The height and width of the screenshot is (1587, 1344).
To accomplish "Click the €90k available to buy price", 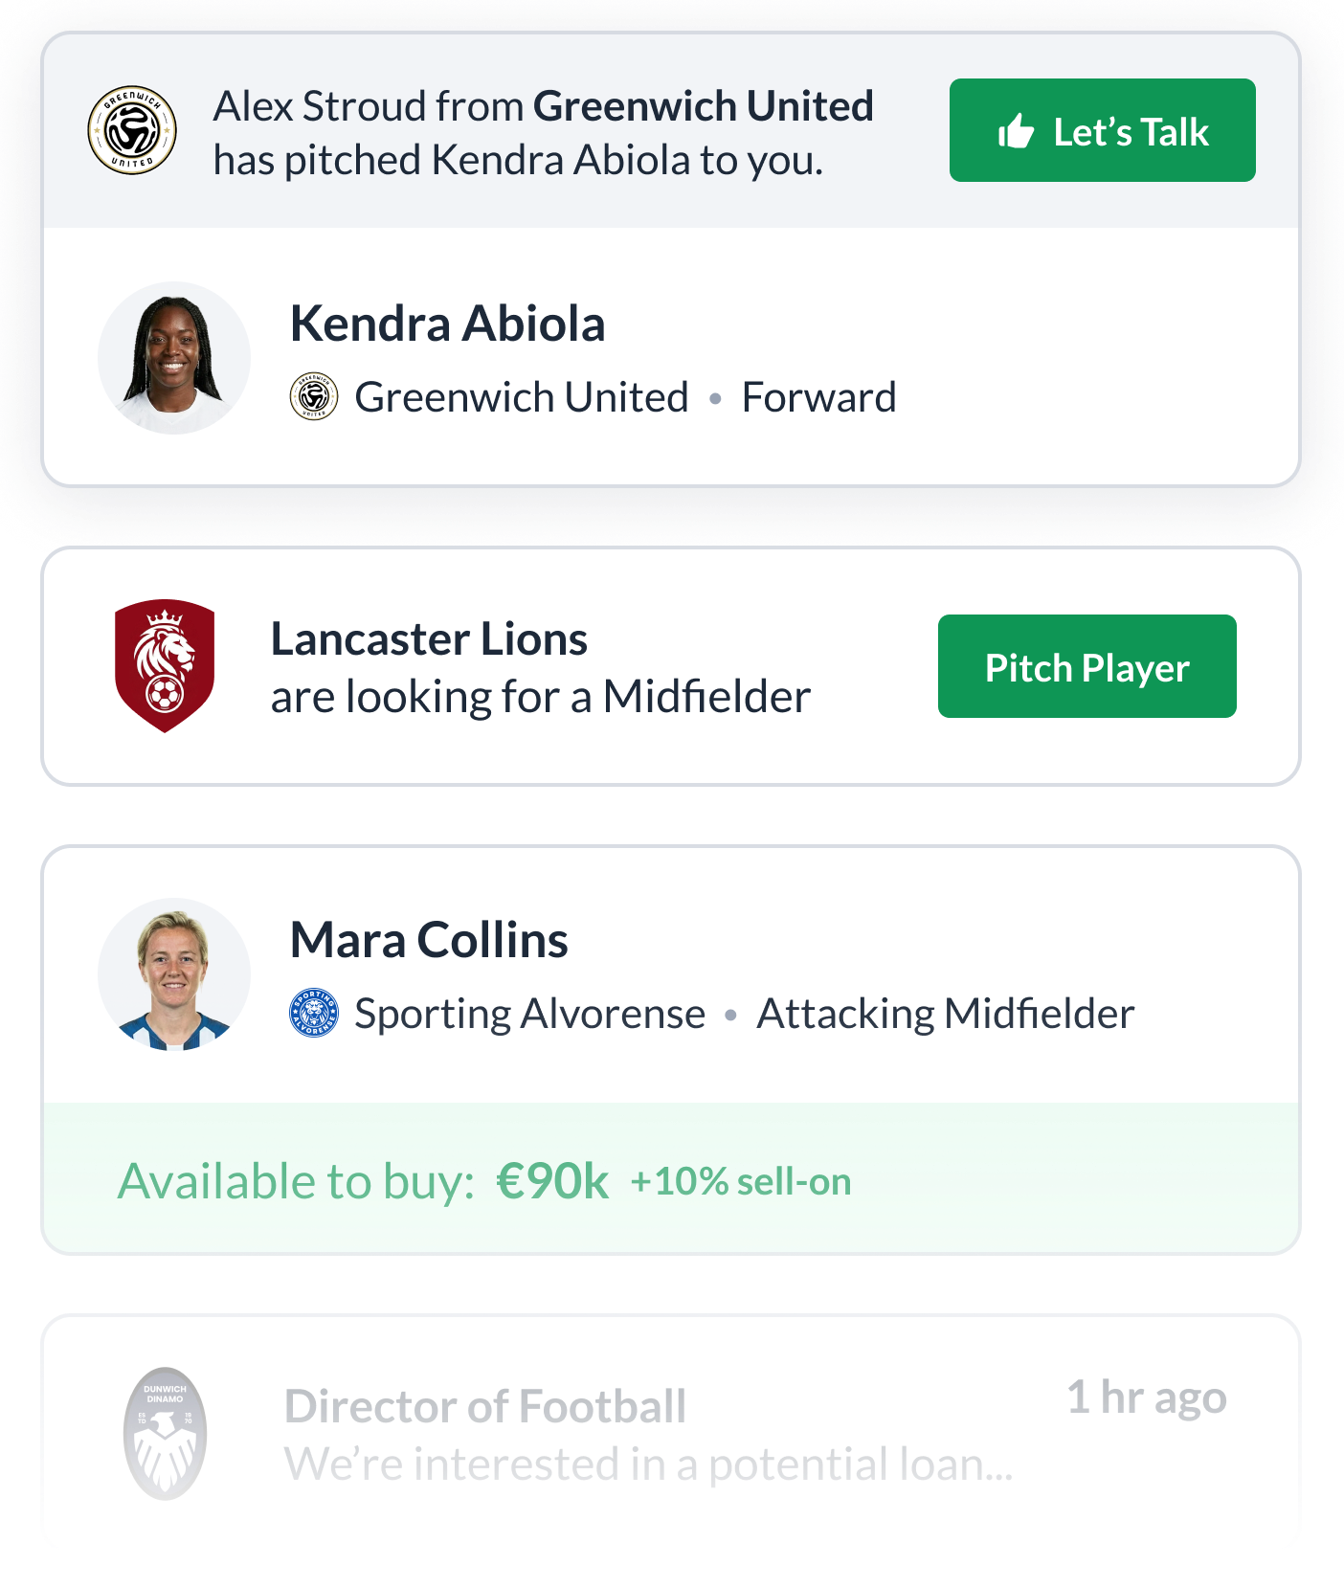I will pyautogui.click(x=552, y=1181).
